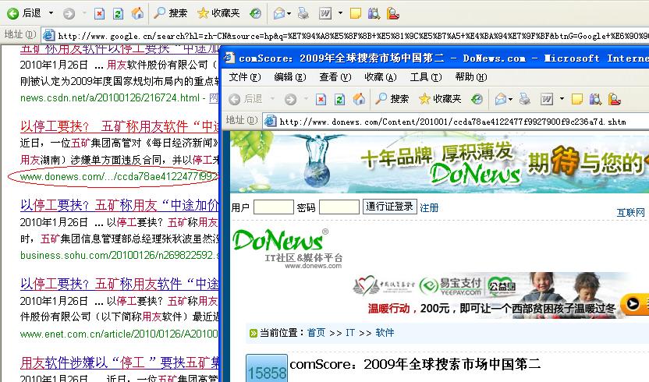Click 用户 username input field
Screen dimensions: 649x382
tap(273, 207)
